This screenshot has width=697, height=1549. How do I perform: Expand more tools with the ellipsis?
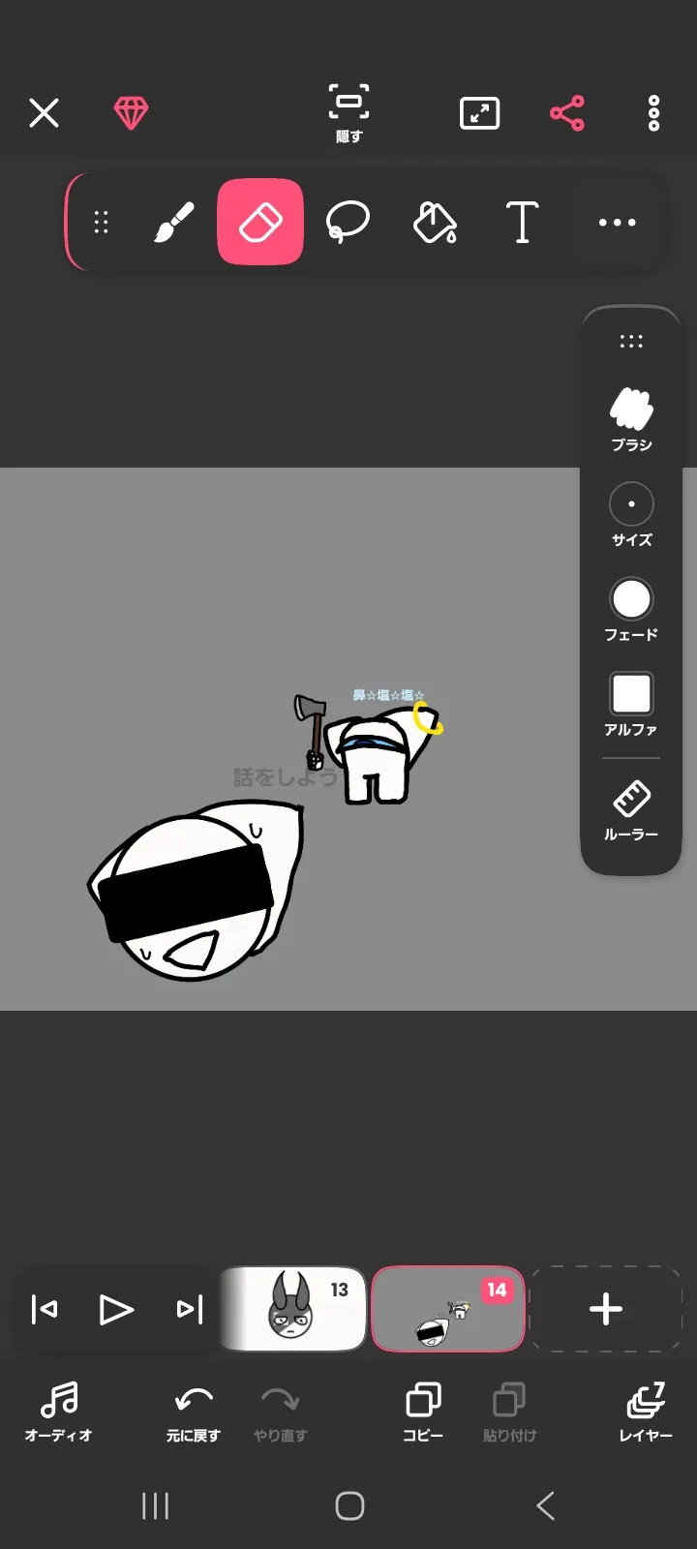(x=617, y=222)
